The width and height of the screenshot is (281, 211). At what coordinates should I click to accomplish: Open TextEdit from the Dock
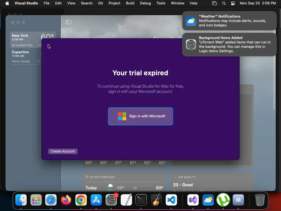pos(126,200)
